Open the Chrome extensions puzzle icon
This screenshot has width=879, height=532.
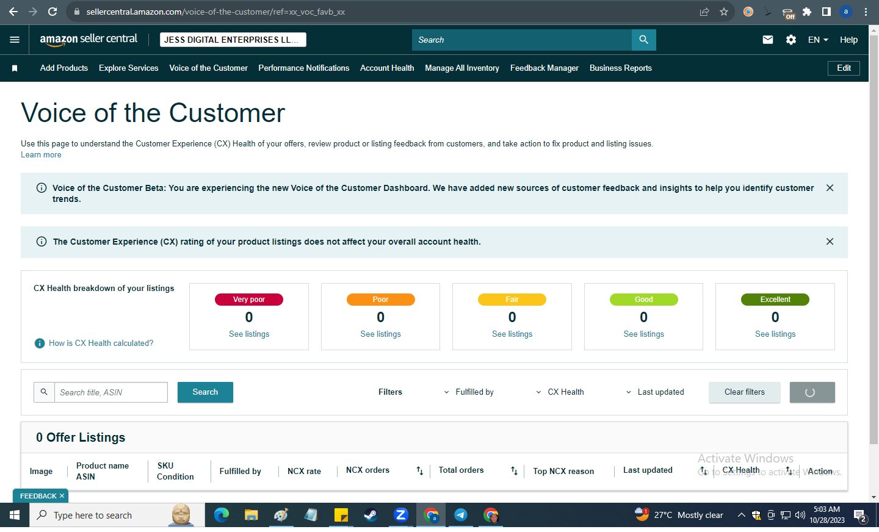point(807,12)
